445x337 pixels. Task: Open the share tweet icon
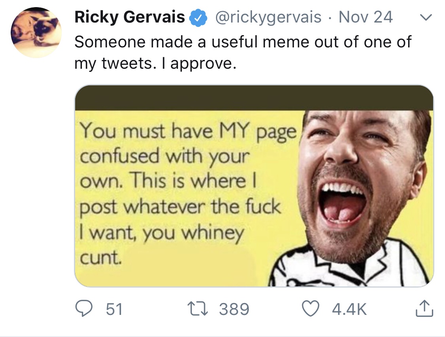pyautogui.click(x=424, y=309)
